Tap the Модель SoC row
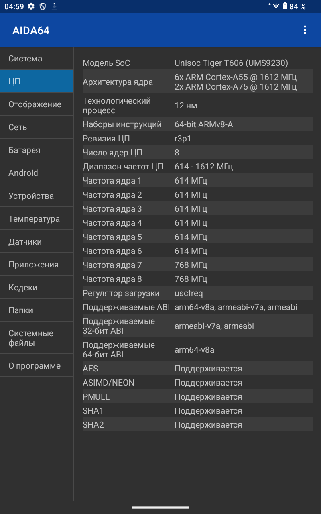This screenshot has width=321, height=514. (x=197, y=63)
